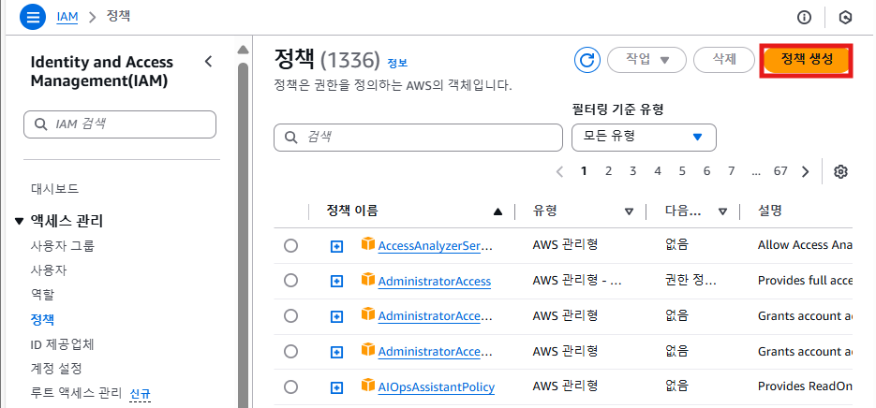This screenshot has width=876, height=408.
Task: Jump to last page 67
Action: (780, 171)
